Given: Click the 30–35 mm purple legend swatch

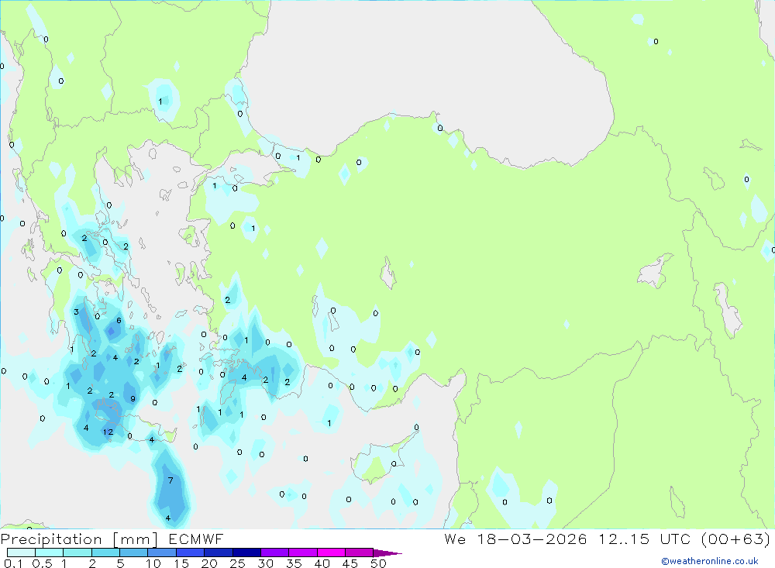Looking at the screenshot, I should pos(275,553).
